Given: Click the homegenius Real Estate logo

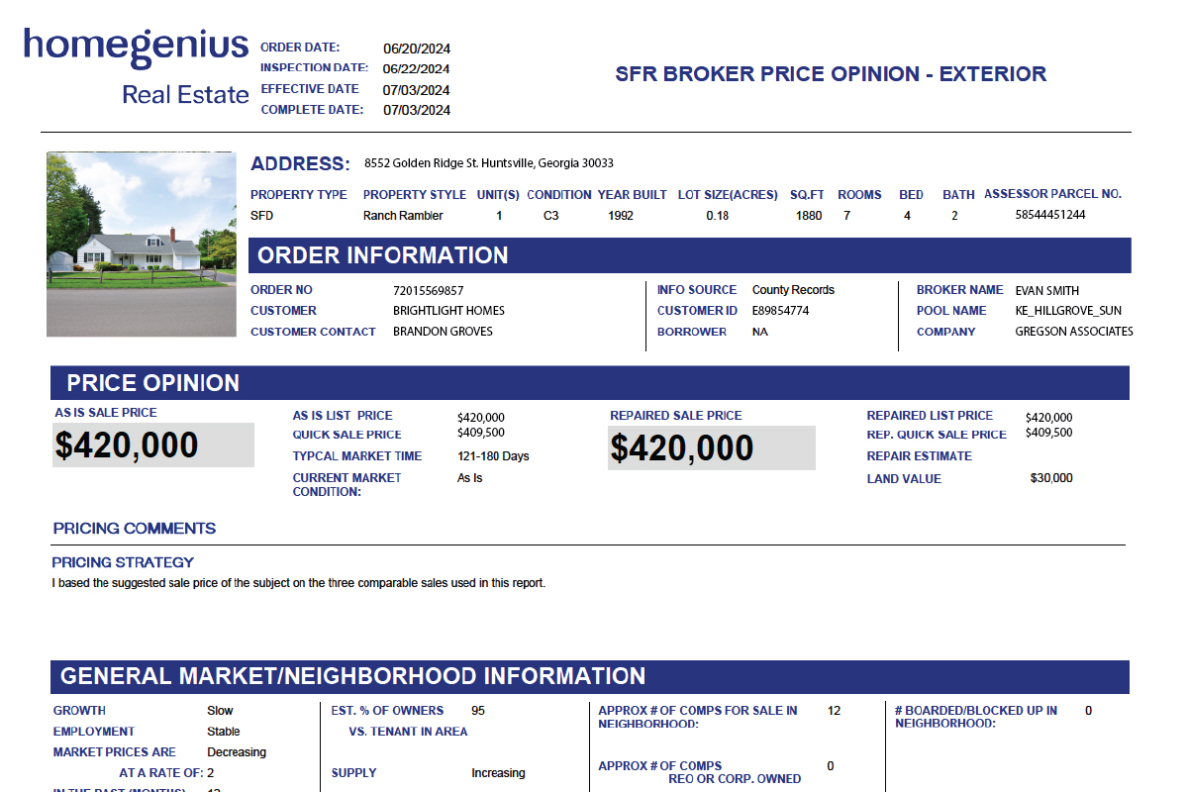Looking at the screenshot, I should point(137,65).
